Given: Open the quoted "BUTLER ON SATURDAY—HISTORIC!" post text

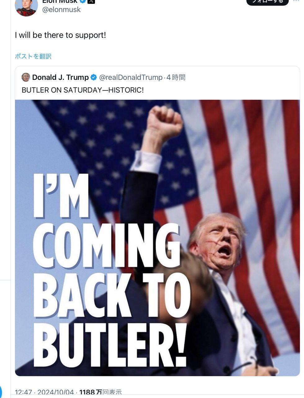Looking at the screenshot, I should coord(83,90).
